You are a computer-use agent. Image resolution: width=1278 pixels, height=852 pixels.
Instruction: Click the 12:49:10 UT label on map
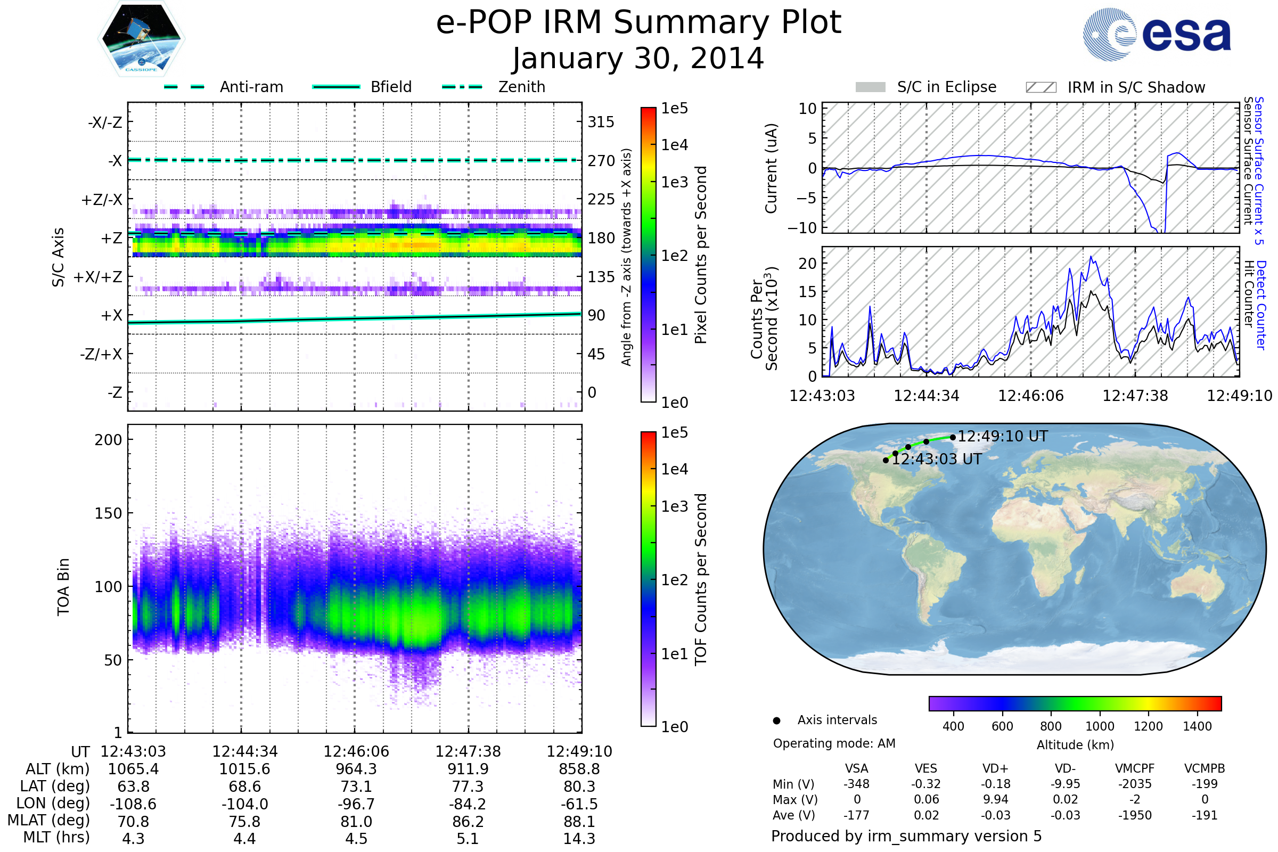pyautogui.click(x=1003, y=436)
